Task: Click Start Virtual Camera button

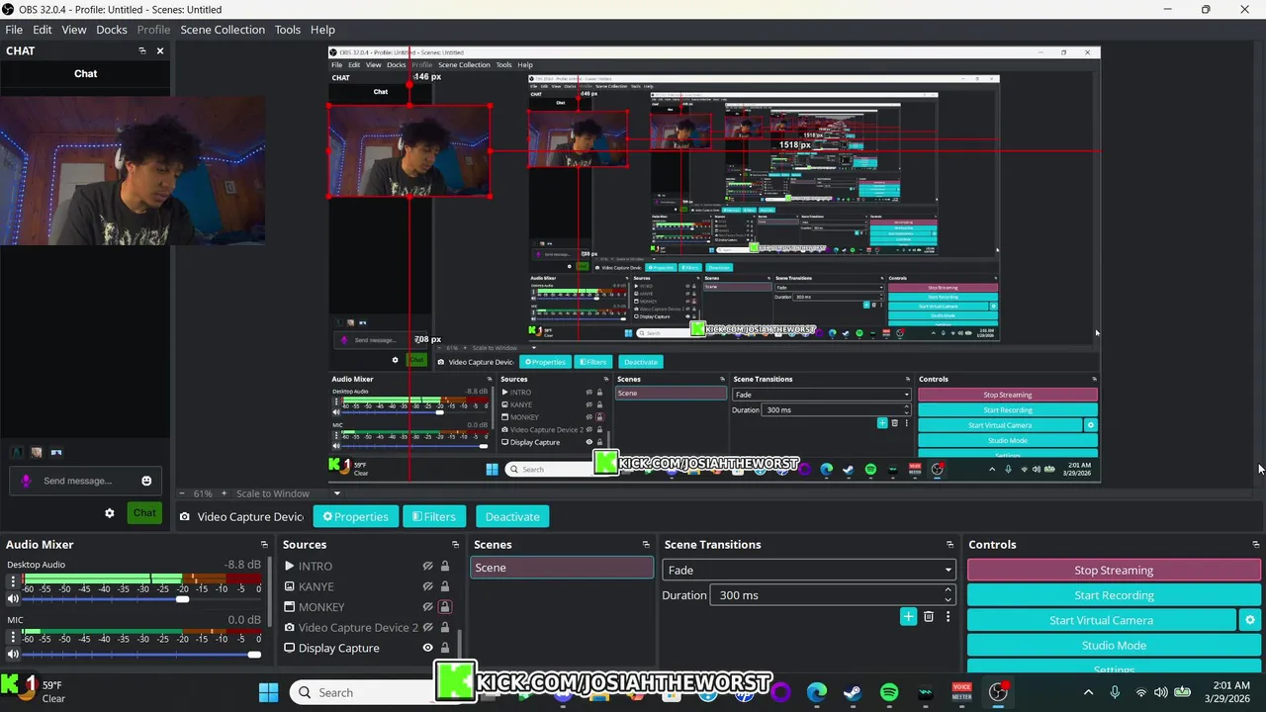Action: [x=1101, y=620]
